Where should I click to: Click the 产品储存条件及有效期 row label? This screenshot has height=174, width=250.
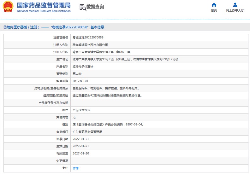click(x=53, y=103)
